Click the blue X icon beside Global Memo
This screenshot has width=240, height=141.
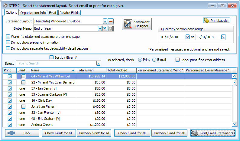click(105, 28)
